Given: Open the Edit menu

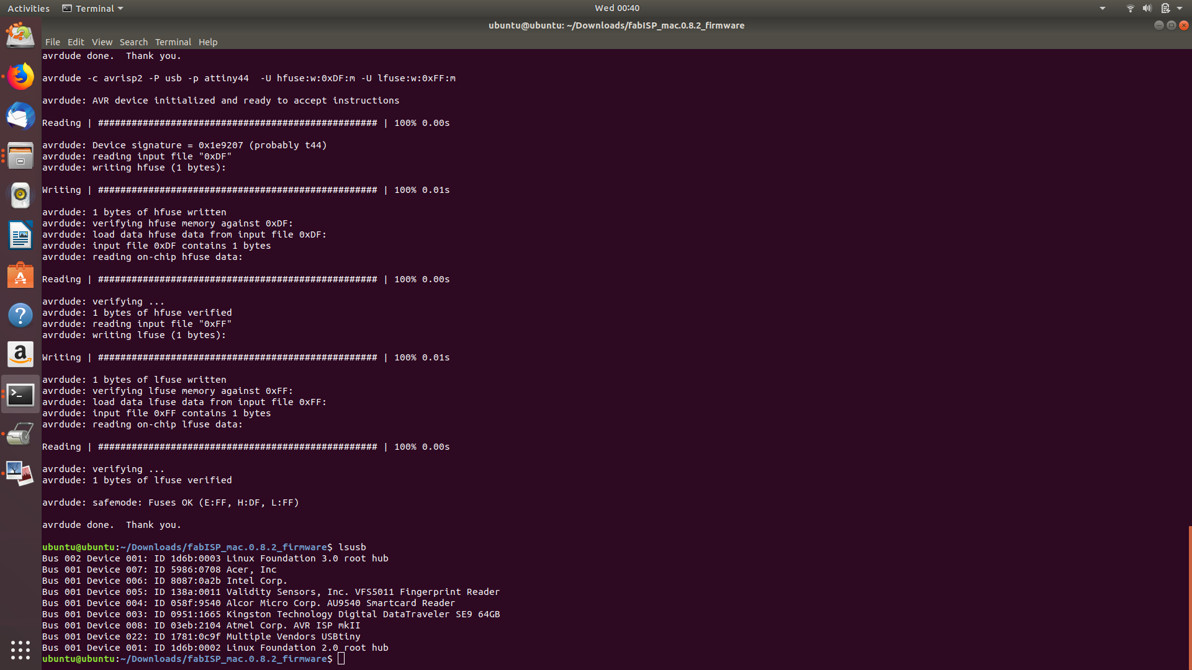Looking at the screenshot, I should [76, 42].
